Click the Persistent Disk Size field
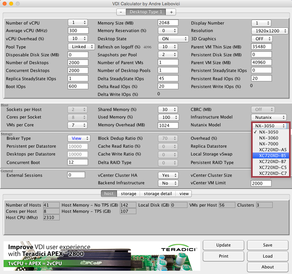 coord(261,54)
